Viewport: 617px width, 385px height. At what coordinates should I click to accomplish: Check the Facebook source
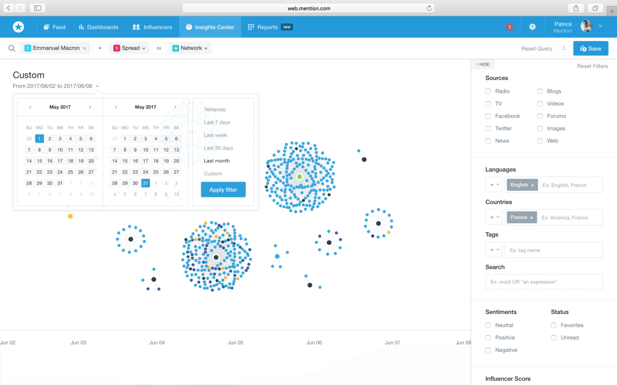[x=488, y=116]
